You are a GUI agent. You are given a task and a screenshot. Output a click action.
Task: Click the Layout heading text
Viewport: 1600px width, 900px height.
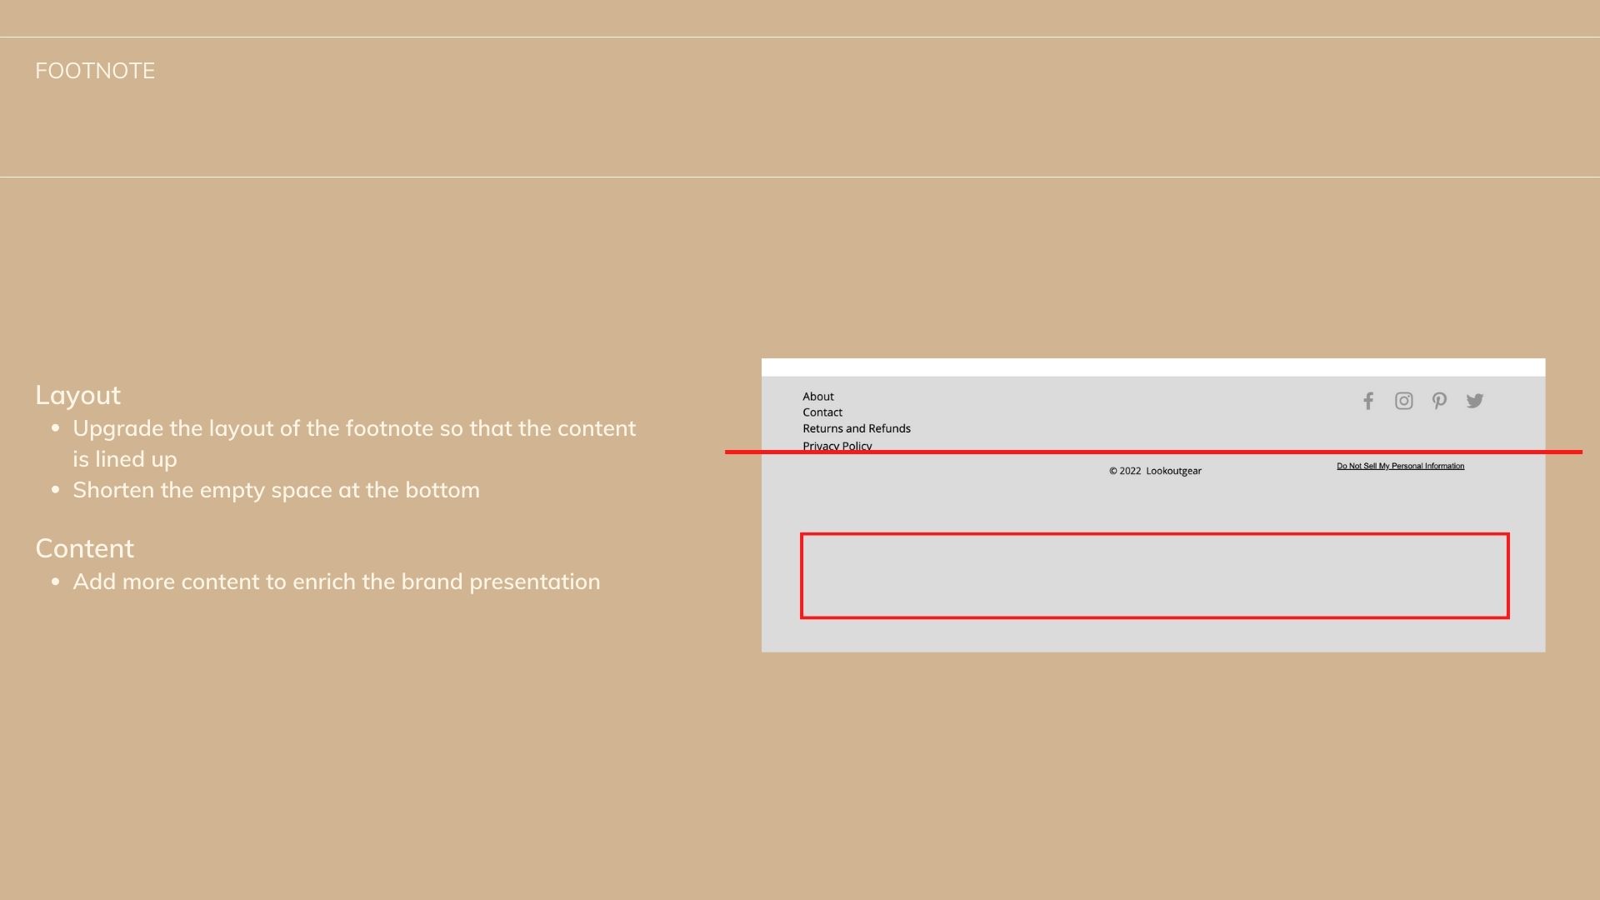tap(77, 395)
